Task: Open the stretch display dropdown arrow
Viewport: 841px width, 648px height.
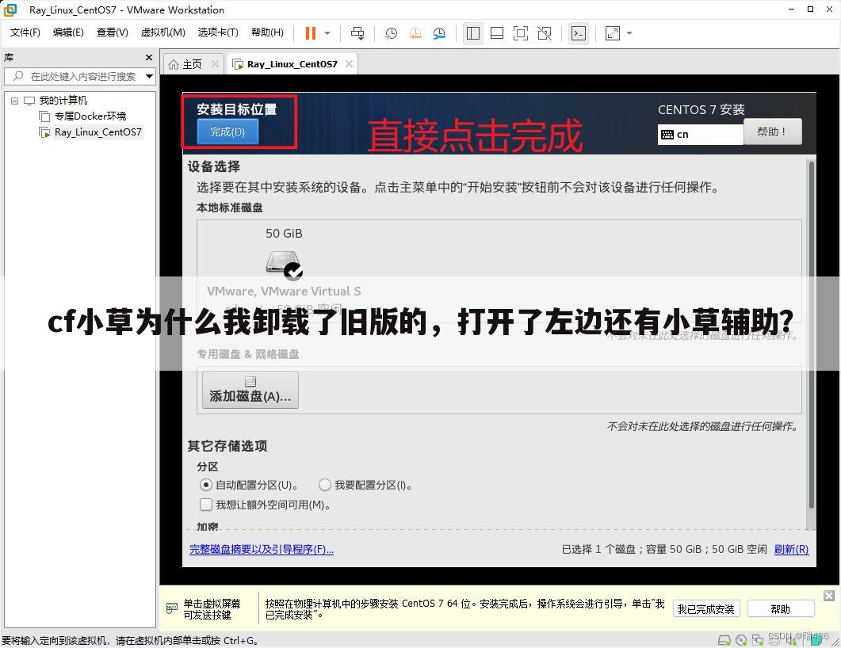Action: [x=629, y=33]
